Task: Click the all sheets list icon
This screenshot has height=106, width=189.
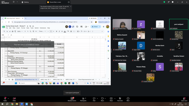Action: [9, 79]
